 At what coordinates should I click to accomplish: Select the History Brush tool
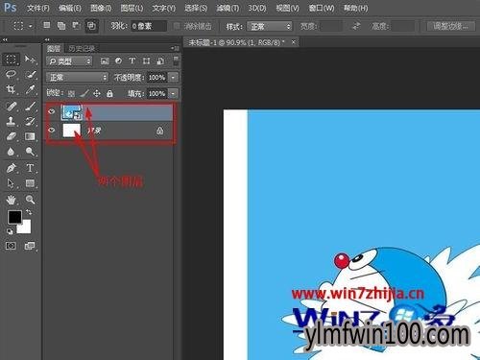[x=30, y=121]
